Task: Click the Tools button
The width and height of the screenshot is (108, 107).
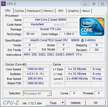Action: (53, 103)
